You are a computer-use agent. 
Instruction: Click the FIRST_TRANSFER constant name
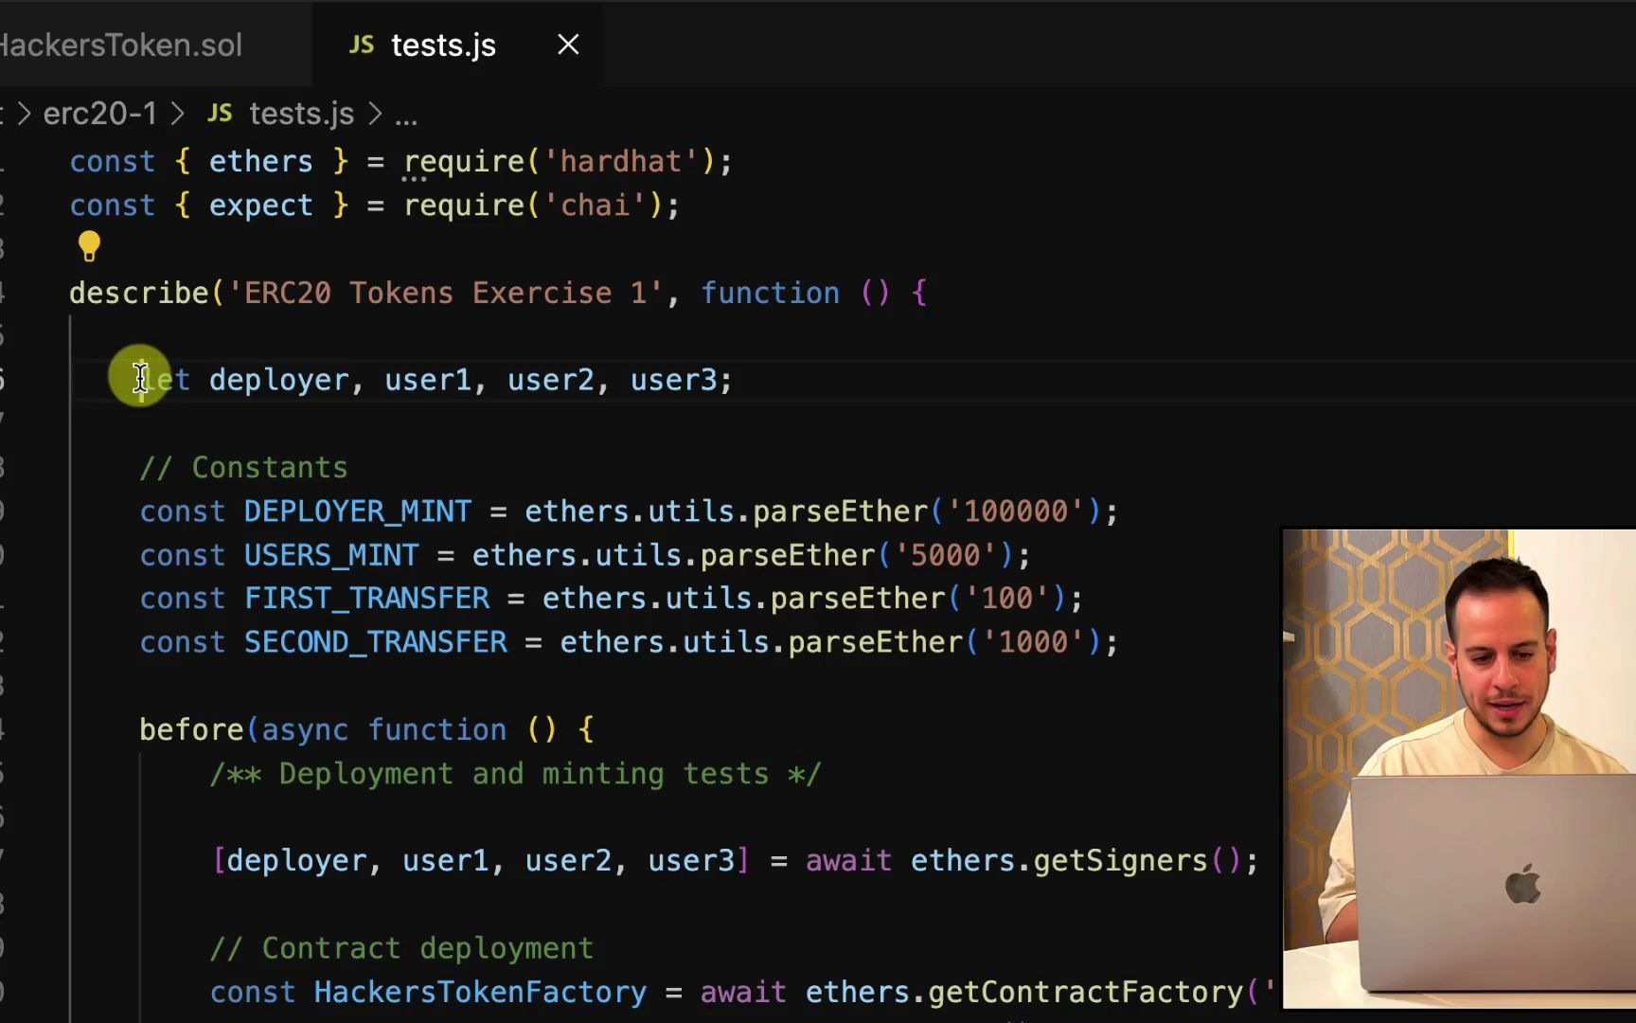tap(366, 599)
